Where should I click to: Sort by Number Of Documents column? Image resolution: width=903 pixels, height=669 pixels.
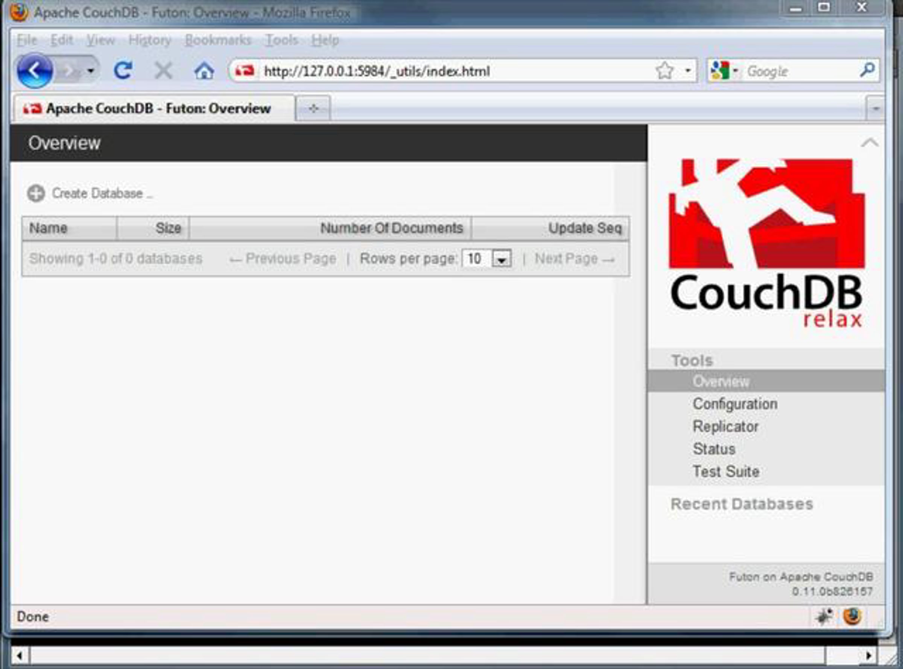pyautogui.click(x=330, y=228)
